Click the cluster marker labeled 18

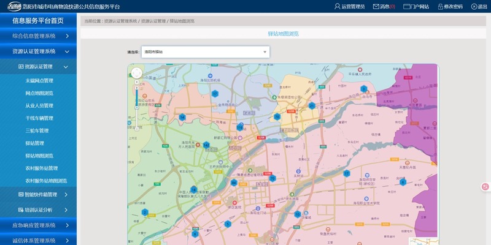pos(193,189)
